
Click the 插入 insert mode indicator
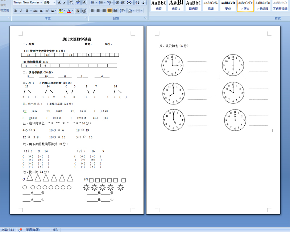pos(55,229)
